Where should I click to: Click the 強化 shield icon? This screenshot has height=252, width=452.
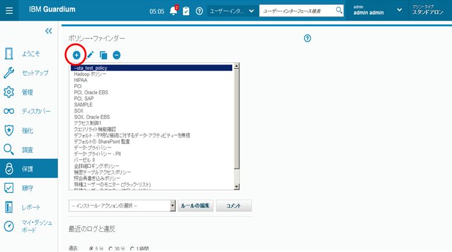click(9, 130)
